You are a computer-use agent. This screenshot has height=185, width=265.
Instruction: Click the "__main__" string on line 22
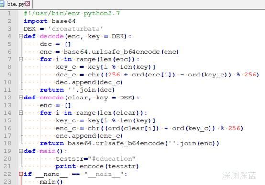[104, 174]
